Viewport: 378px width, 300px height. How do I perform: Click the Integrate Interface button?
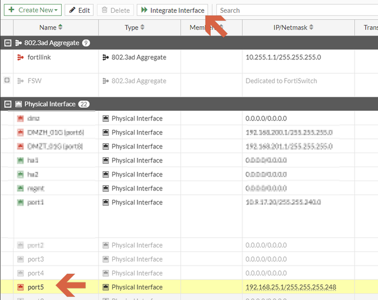tap(172, 10)
